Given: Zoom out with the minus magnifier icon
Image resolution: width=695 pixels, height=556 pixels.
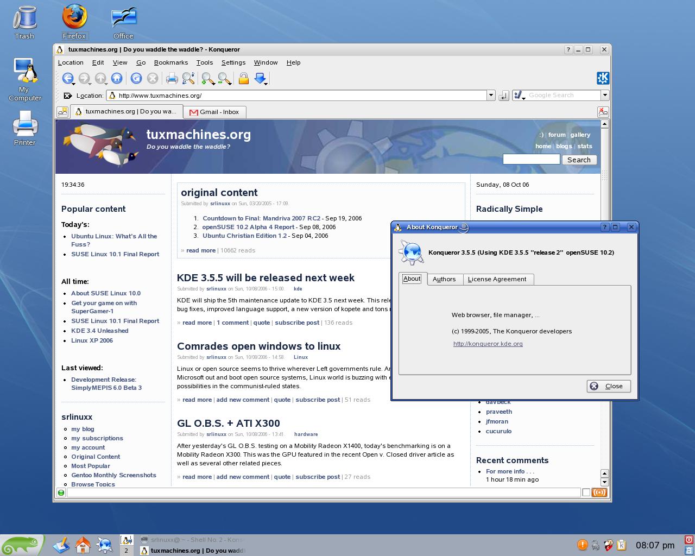Looking at the screenshot, I should [x=224, y=79].
